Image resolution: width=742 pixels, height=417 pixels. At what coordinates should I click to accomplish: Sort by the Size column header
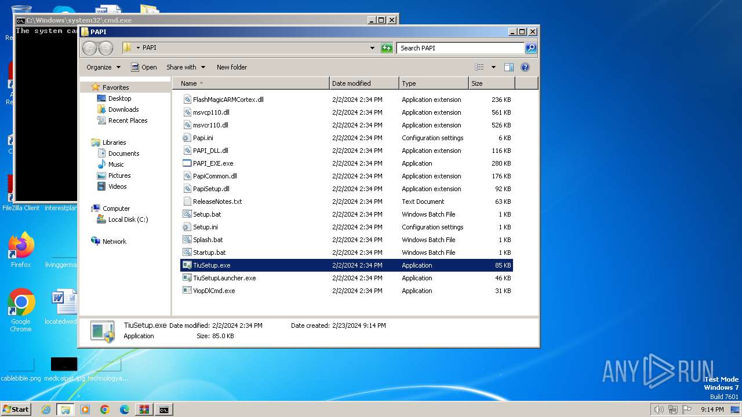tap(492, 83)
